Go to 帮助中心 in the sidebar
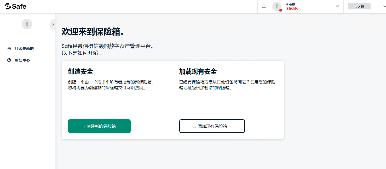The image size is (386, 169). pos(22,60)
